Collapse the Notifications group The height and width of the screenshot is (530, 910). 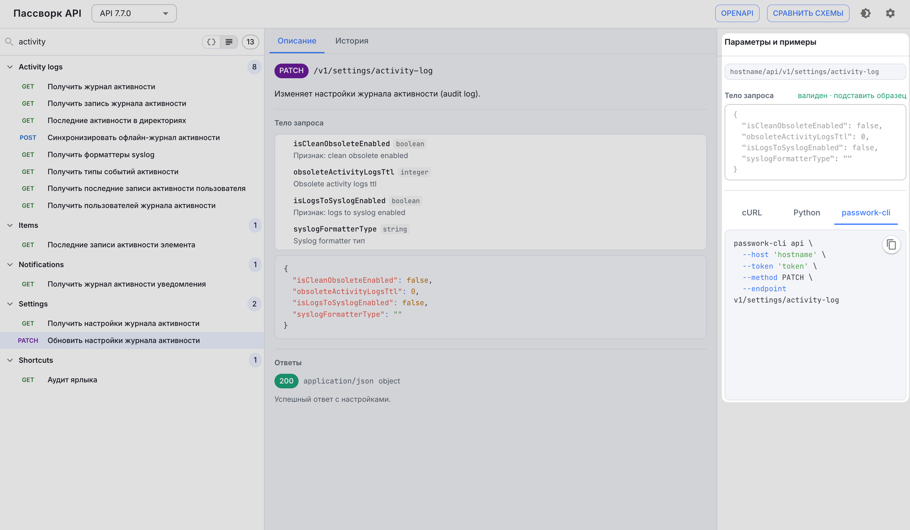coord(10,265)
